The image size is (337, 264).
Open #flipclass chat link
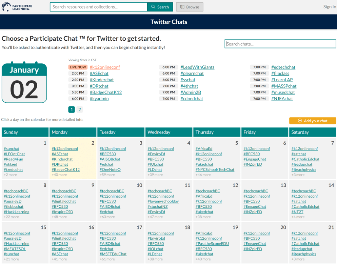tap(280, 74)
